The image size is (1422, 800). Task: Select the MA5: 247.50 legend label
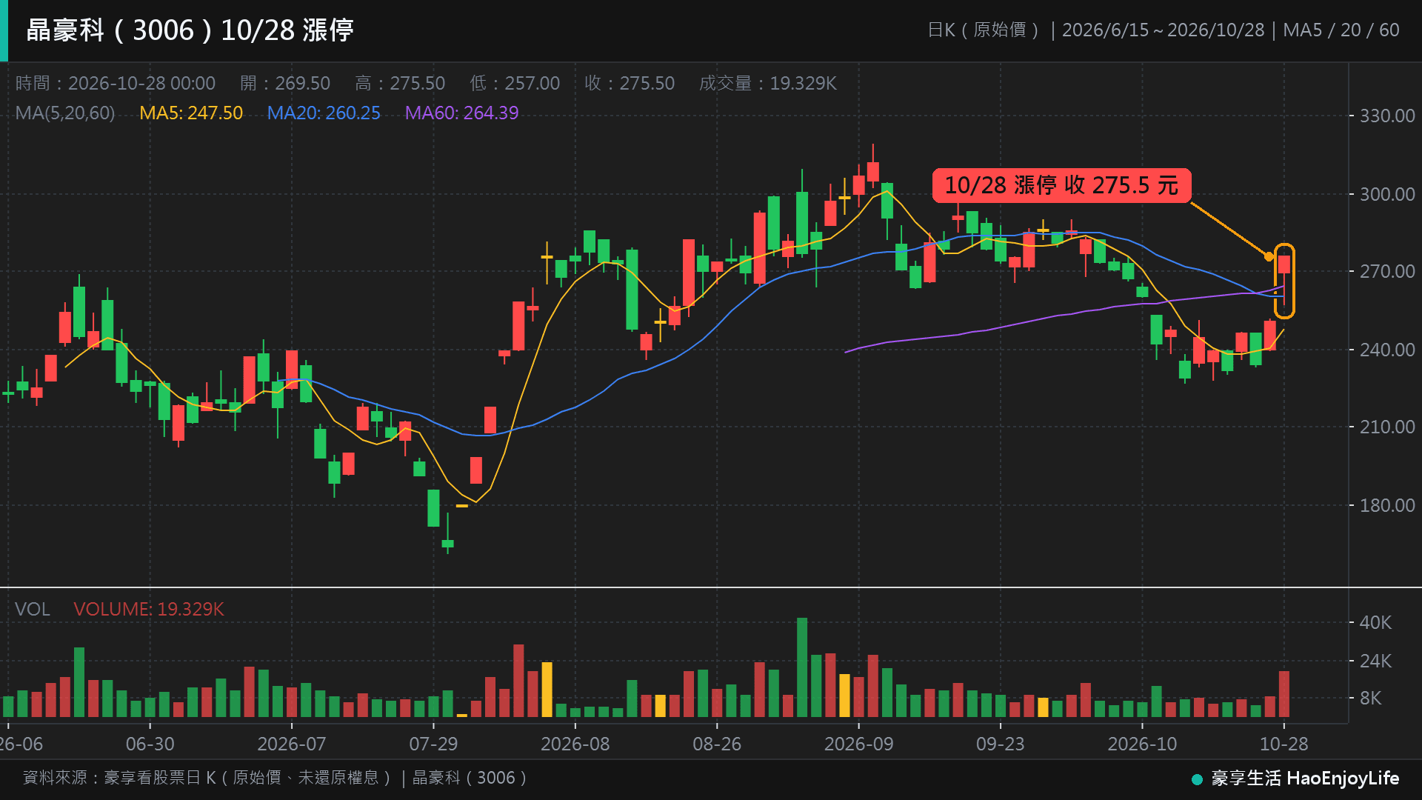(x=191, y=113)
